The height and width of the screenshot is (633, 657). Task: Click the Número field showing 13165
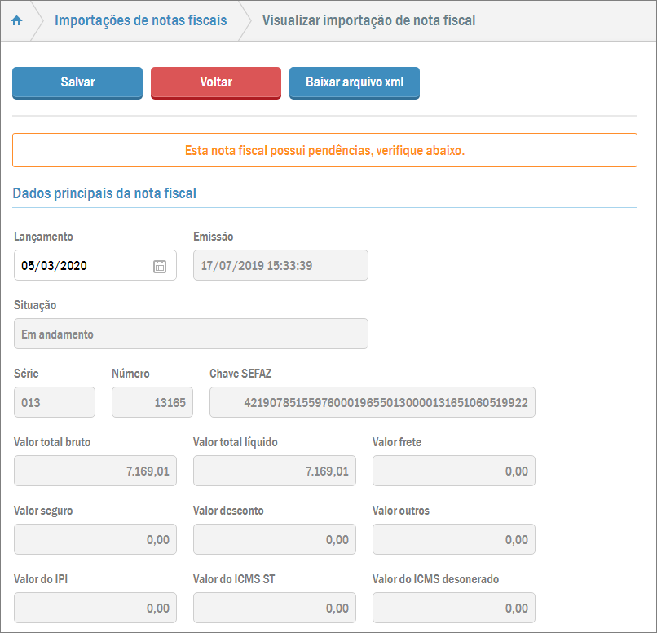coord(152,403)
